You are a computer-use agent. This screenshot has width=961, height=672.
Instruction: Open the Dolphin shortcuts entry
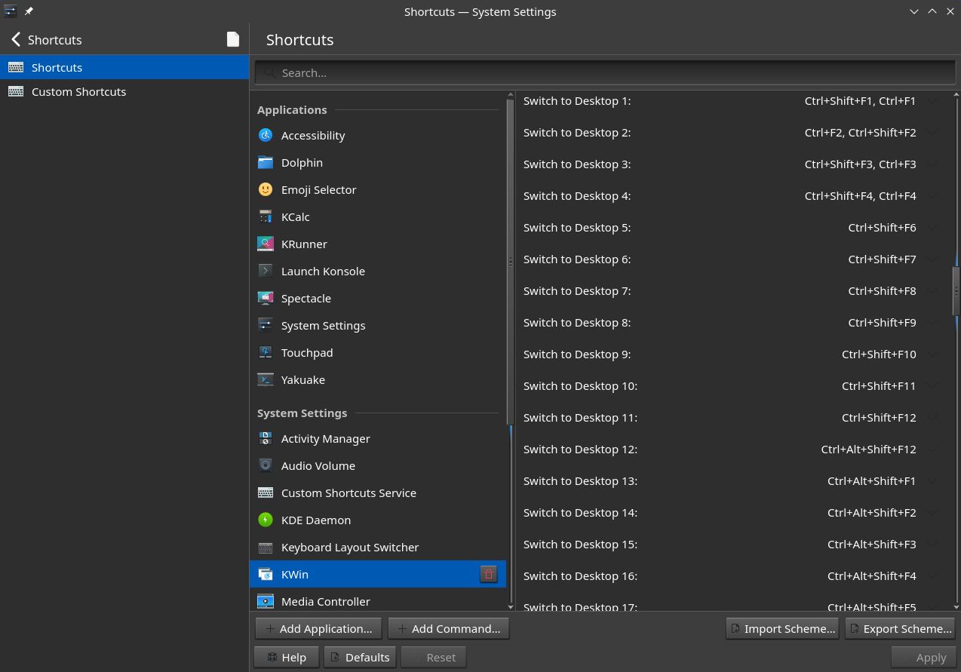(x=302, y=162)
